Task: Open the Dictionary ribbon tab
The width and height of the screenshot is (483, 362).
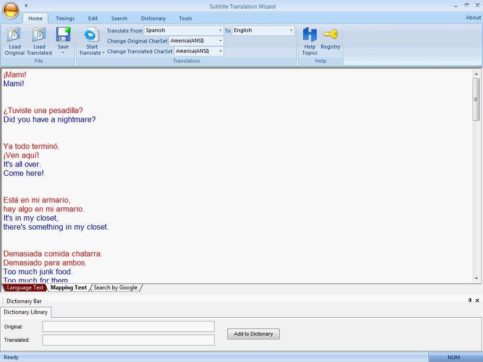Action: click(x=153, y=18)
